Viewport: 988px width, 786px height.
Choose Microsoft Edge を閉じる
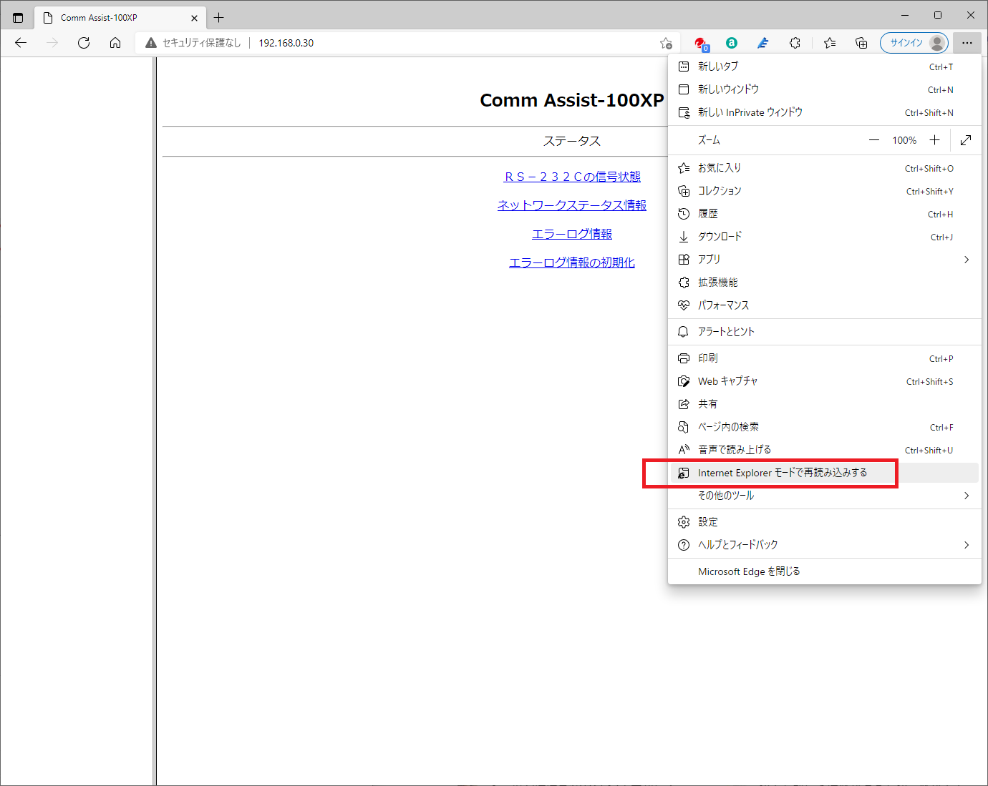(824, 571)
